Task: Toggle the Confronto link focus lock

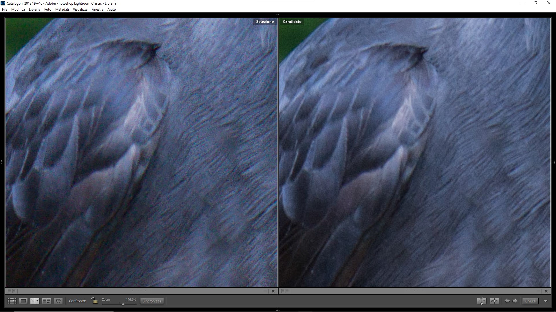Action: point(94,300)
